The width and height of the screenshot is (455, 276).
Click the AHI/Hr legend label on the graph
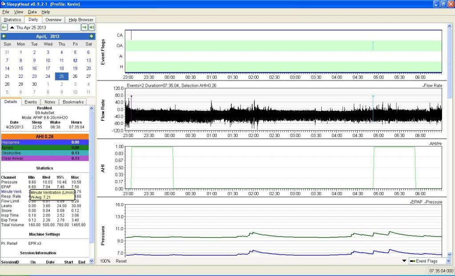(435, 144)
